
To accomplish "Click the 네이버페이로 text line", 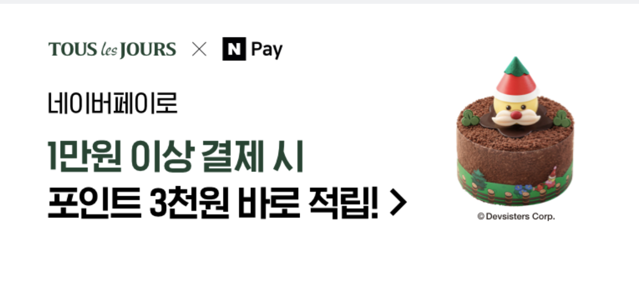I will [x=112, y=103].
